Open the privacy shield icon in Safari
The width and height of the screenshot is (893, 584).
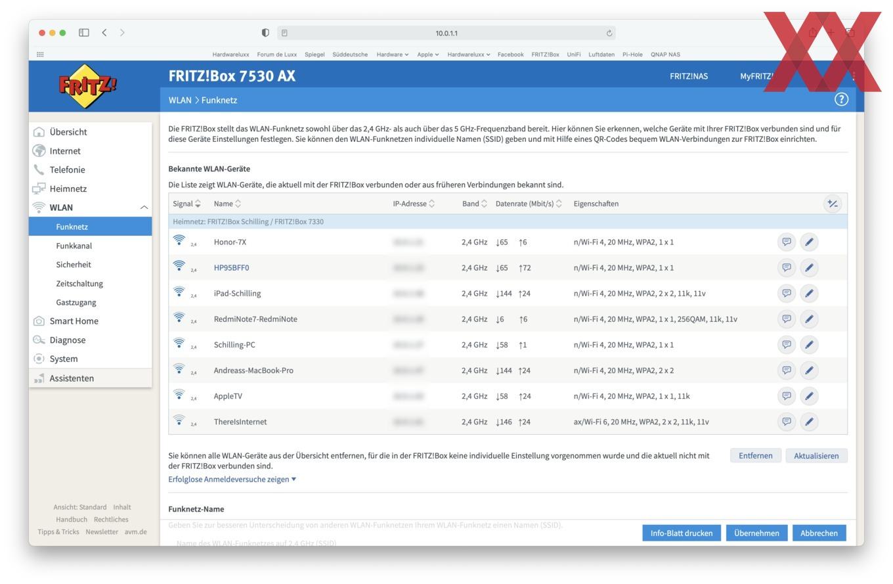pos(265,33)
